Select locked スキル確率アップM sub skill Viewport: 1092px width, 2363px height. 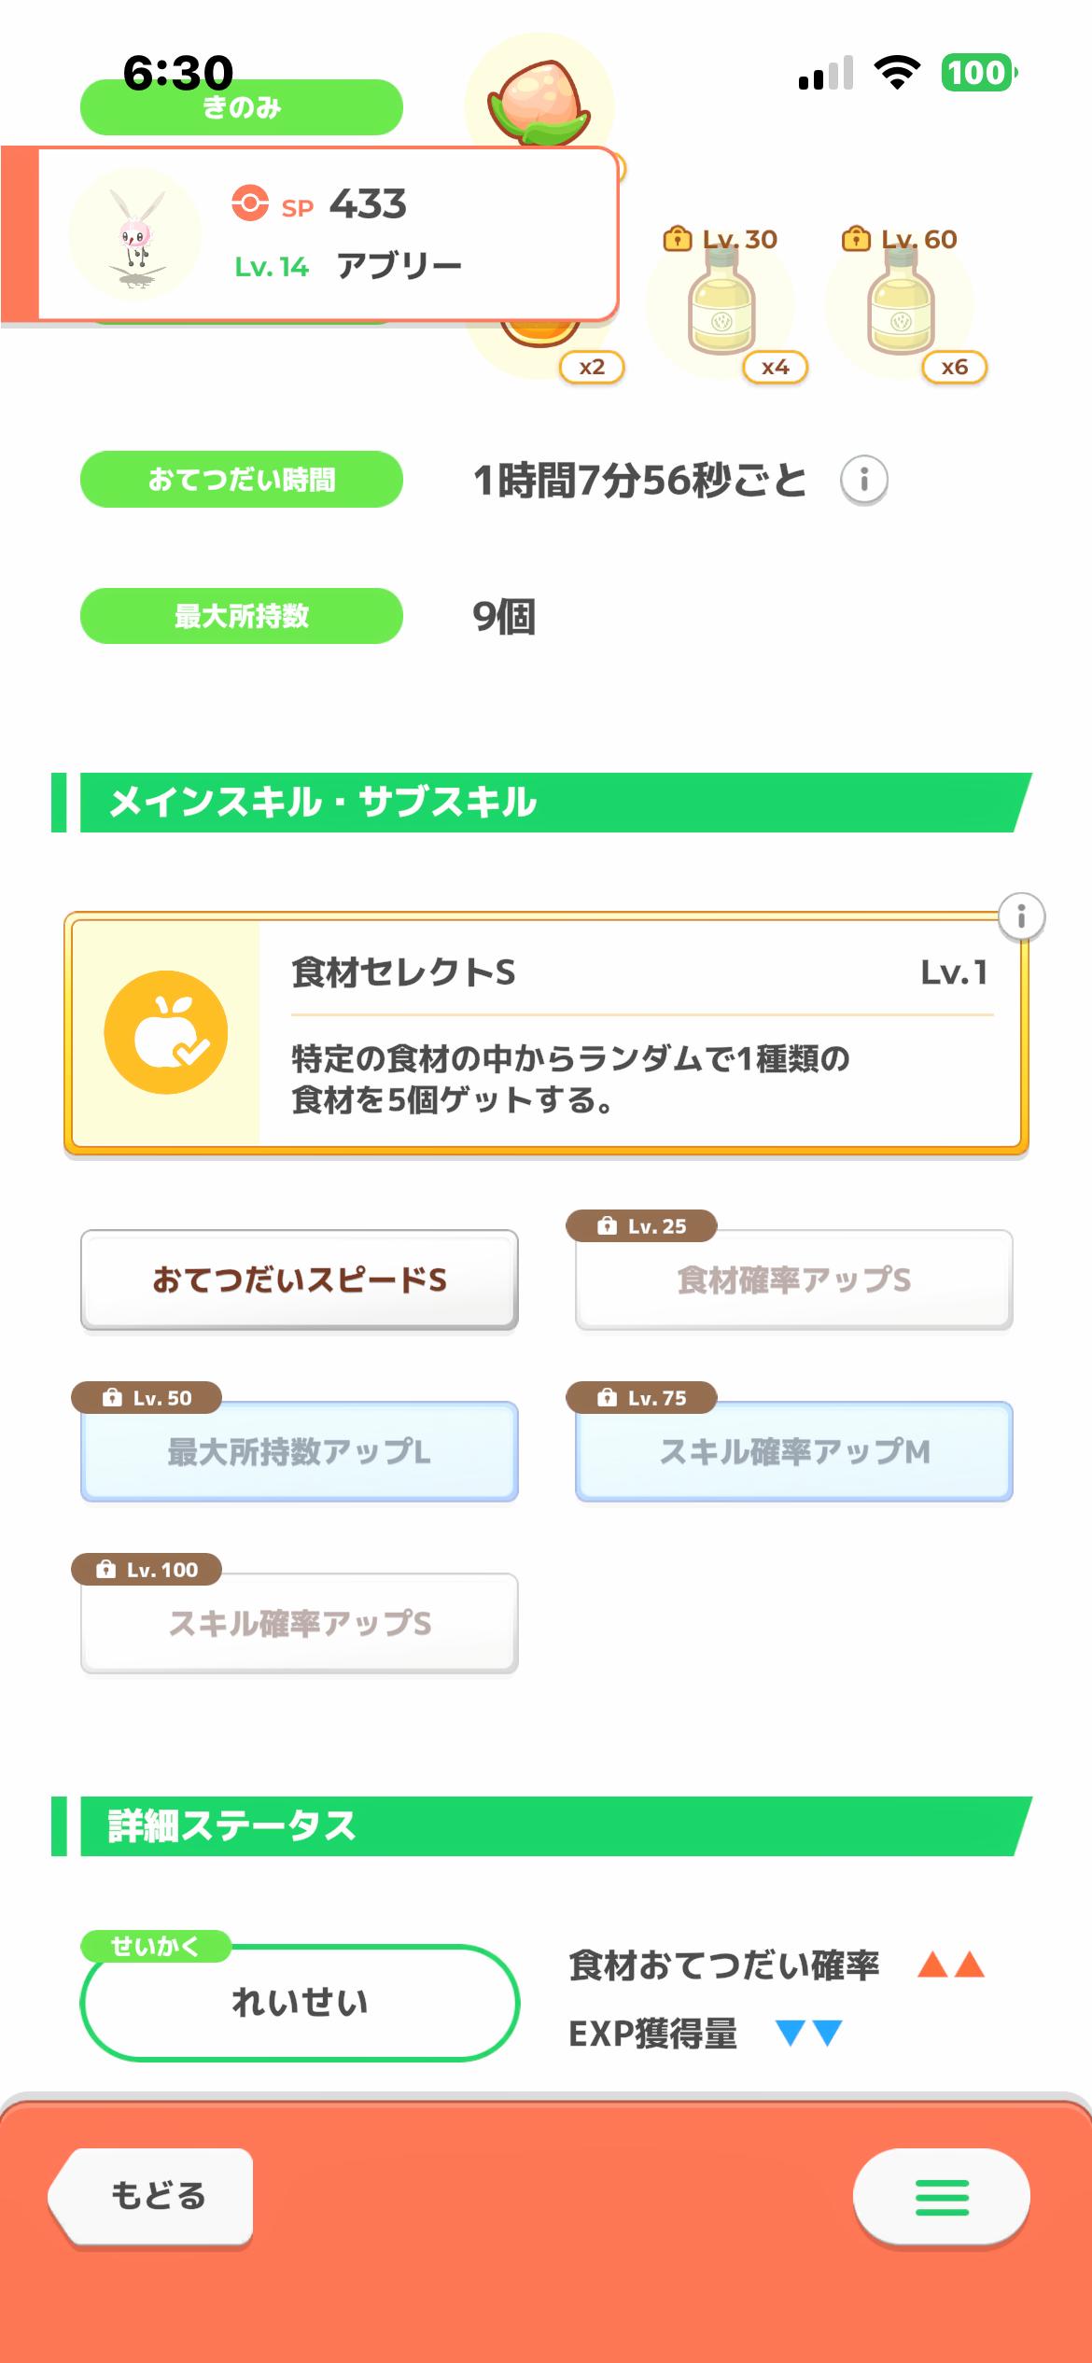click(793, 1451)
